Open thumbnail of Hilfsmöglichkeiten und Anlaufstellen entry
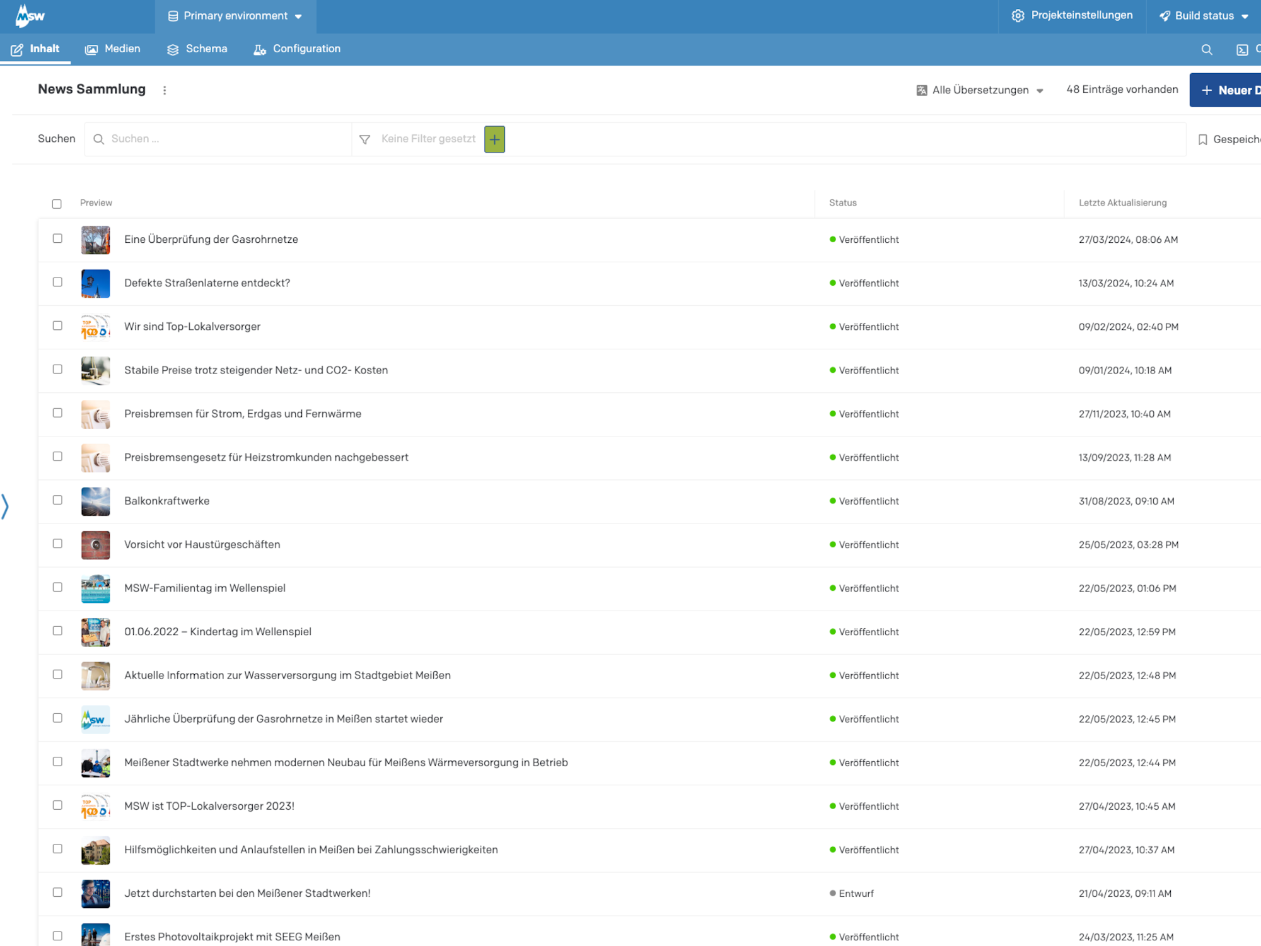 [x=96, y=850]
